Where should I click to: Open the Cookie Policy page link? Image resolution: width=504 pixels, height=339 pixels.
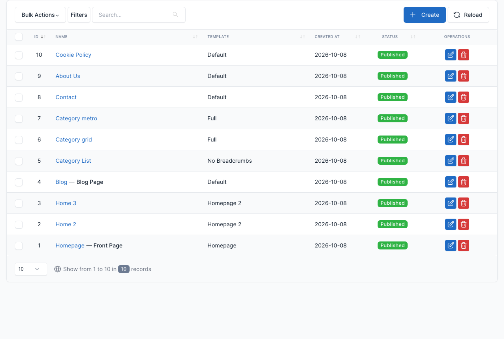tap(73, 55)
